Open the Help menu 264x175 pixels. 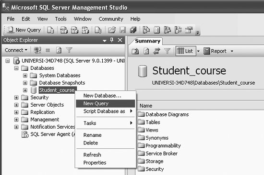point(135,19)
